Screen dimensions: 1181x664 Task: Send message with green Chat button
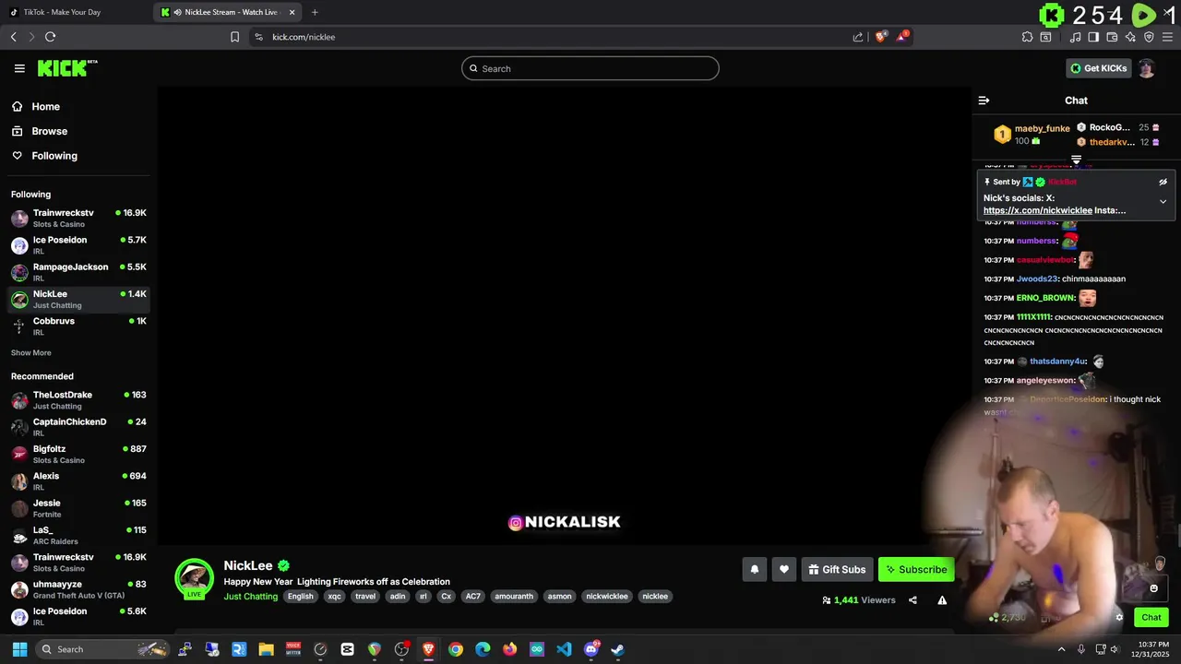[x=1151, y=618]
